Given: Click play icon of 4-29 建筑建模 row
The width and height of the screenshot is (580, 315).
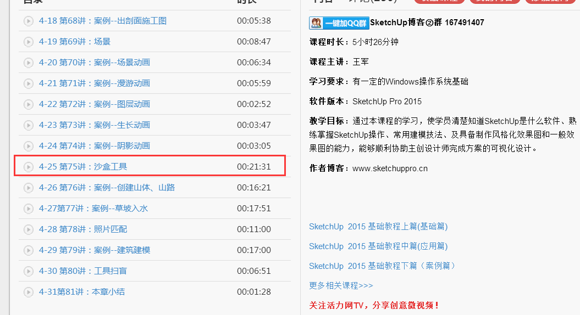Looking at the screenshot, I should tap(29, 250).
